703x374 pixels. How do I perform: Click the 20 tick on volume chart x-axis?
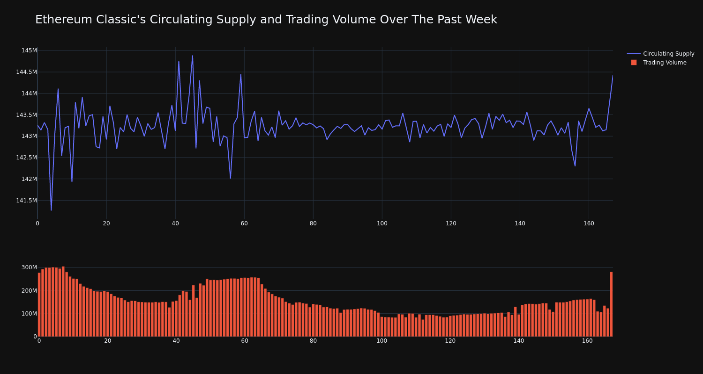pyautogui.click(x=108, y=341)
